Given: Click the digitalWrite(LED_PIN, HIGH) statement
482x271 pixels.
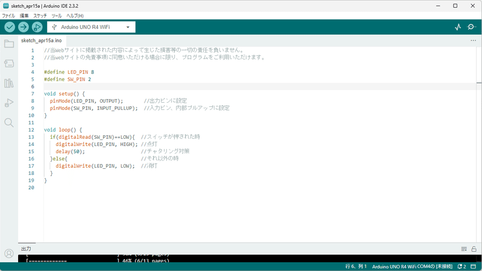Looking at the screenshot, I should click(97, 144).
